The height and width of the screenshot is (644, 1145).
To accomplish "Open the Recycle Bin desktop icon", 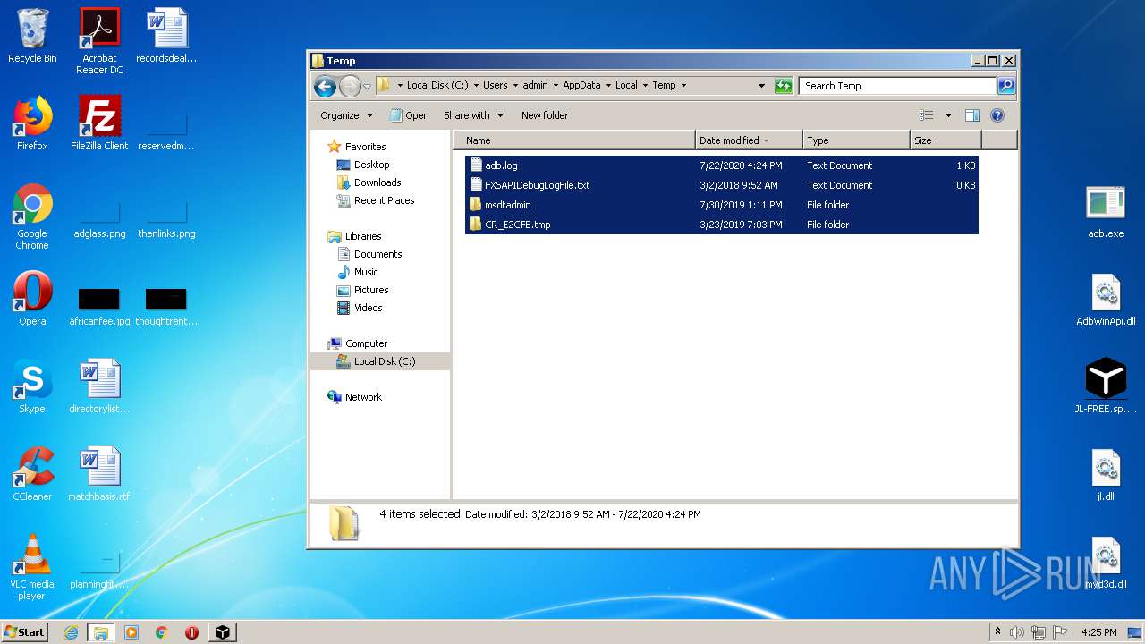I will pos(32,37).
